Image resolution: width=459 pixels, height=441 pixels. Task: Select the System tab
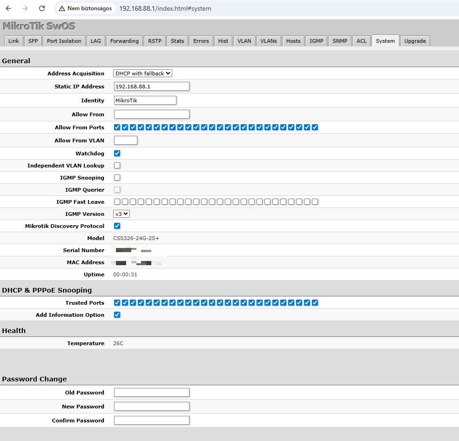click(x=385, y=41)
